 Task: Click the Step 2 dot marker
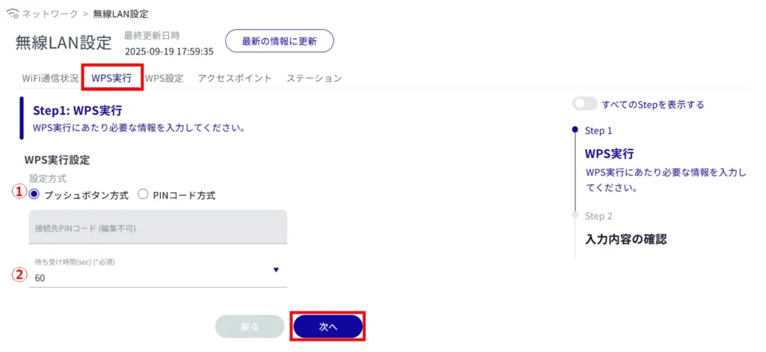[x=574, y=215]
